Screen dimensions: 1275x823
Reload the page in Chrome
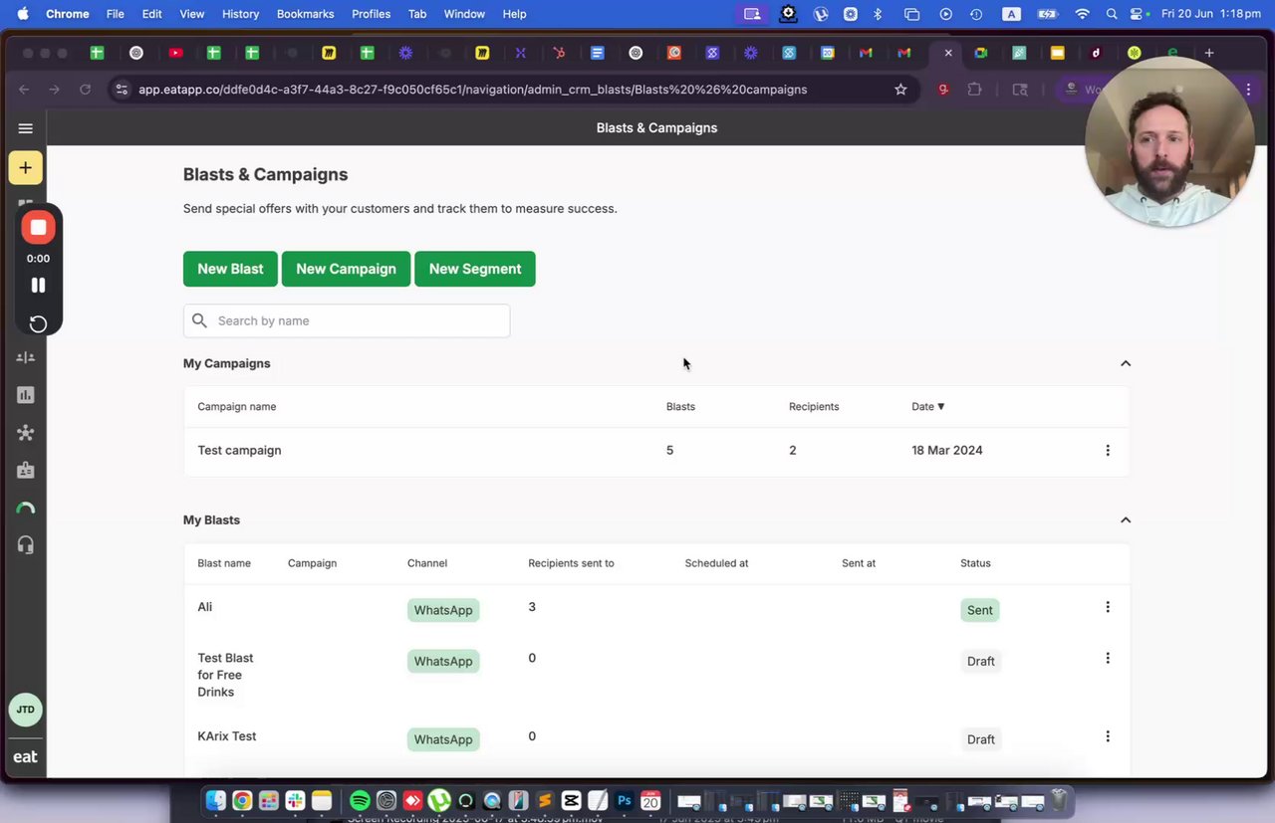coord(86,90)
